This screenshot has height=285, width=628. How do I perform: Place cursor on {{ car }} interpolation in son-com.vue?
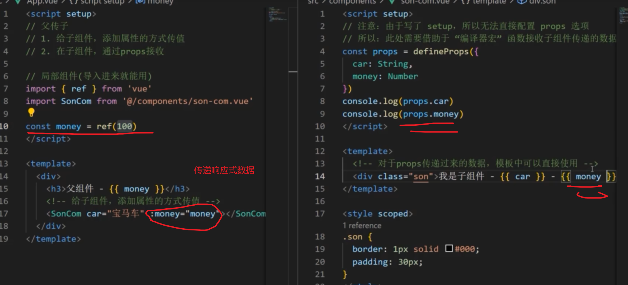click(x=523, y=177)
